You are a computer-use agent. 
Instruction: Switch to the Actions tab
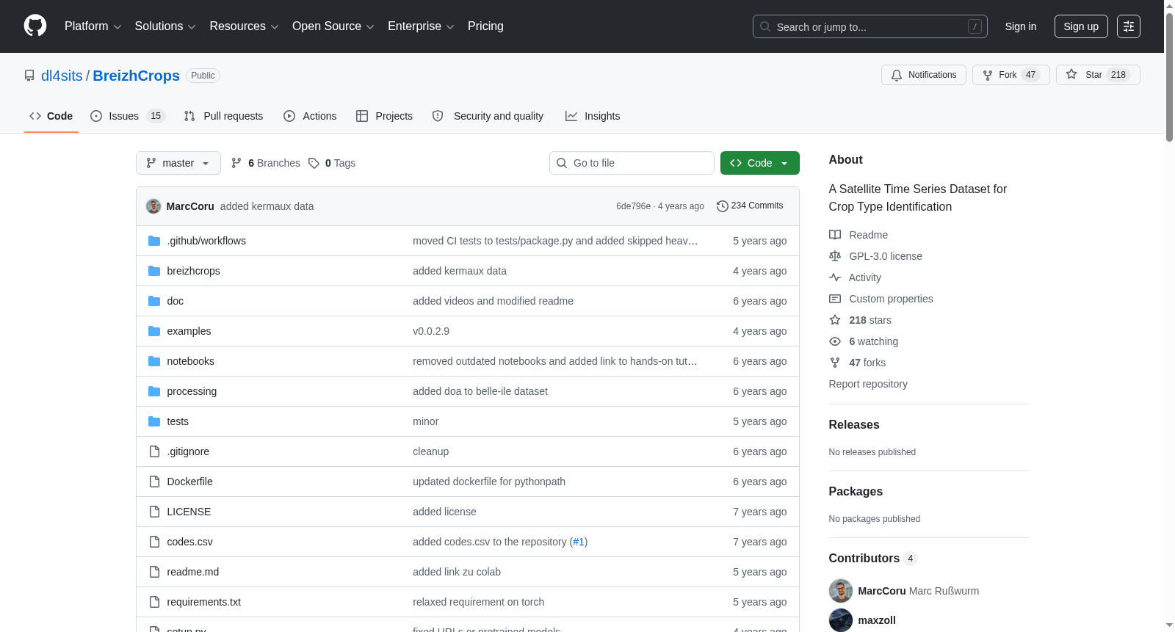[x=310, y=116]
